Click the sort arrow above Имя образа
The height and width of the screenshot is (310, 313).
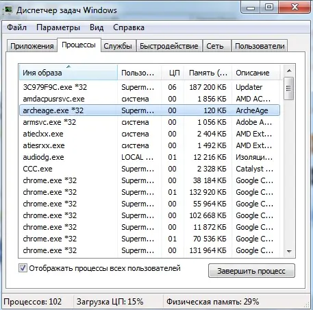point(68,67)
